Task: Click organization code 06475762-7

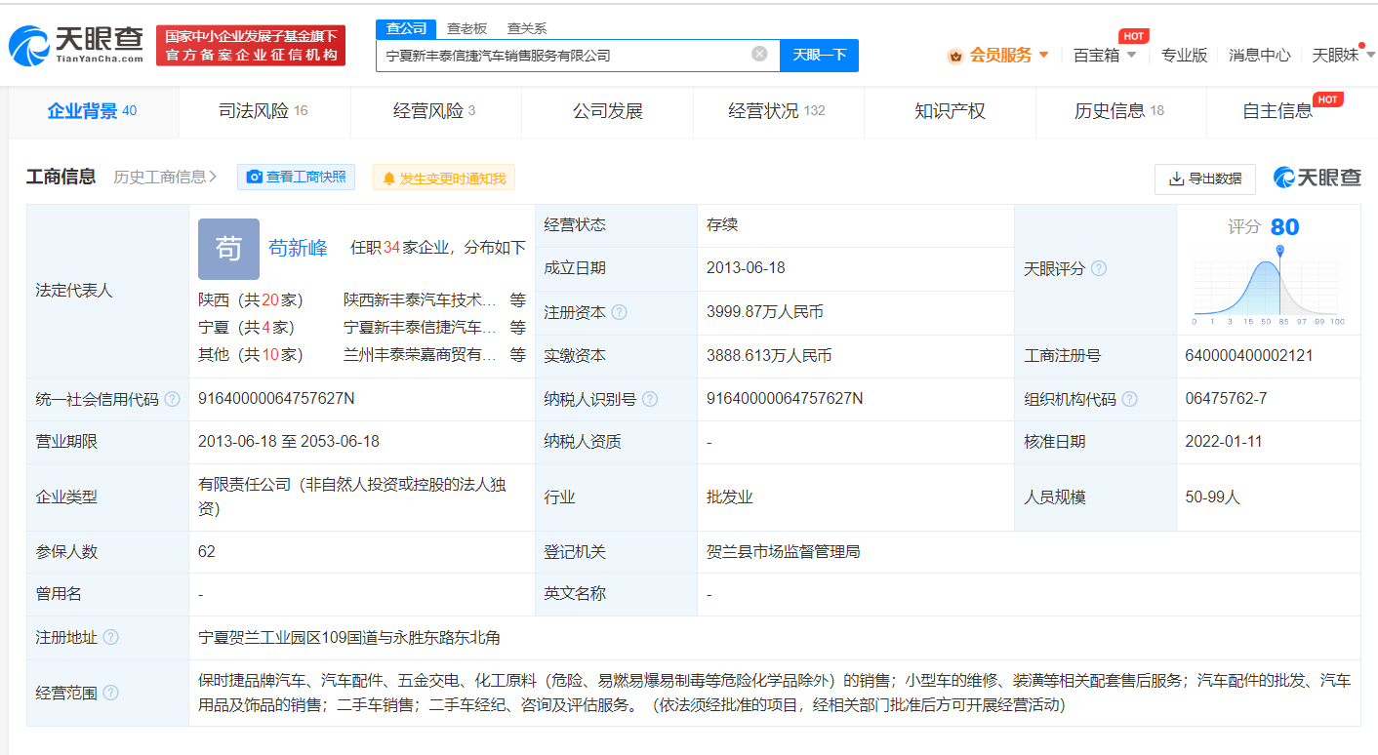Action: pyautogui.click(x=1226, y=399)
